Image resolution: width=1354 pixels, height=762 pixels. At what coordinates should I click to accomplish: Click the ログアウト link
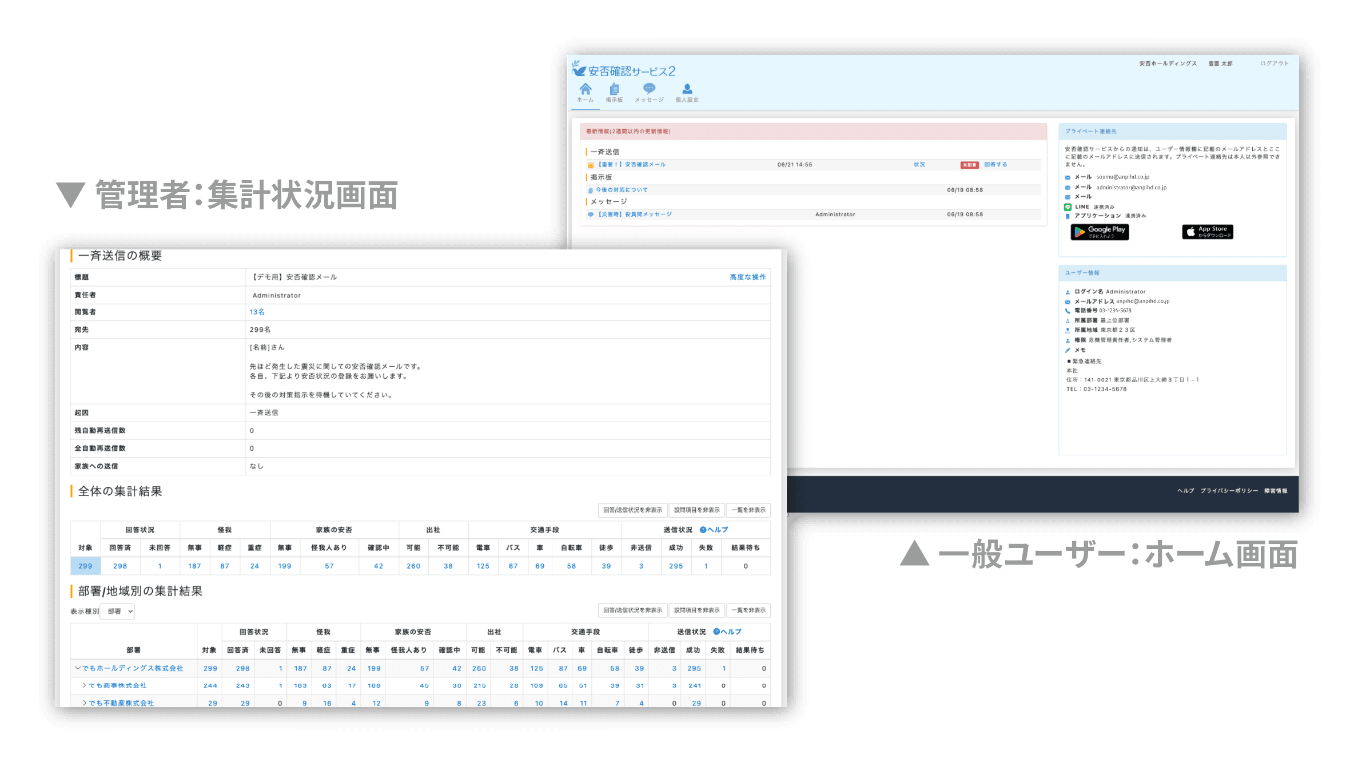tap(1275, 64)
